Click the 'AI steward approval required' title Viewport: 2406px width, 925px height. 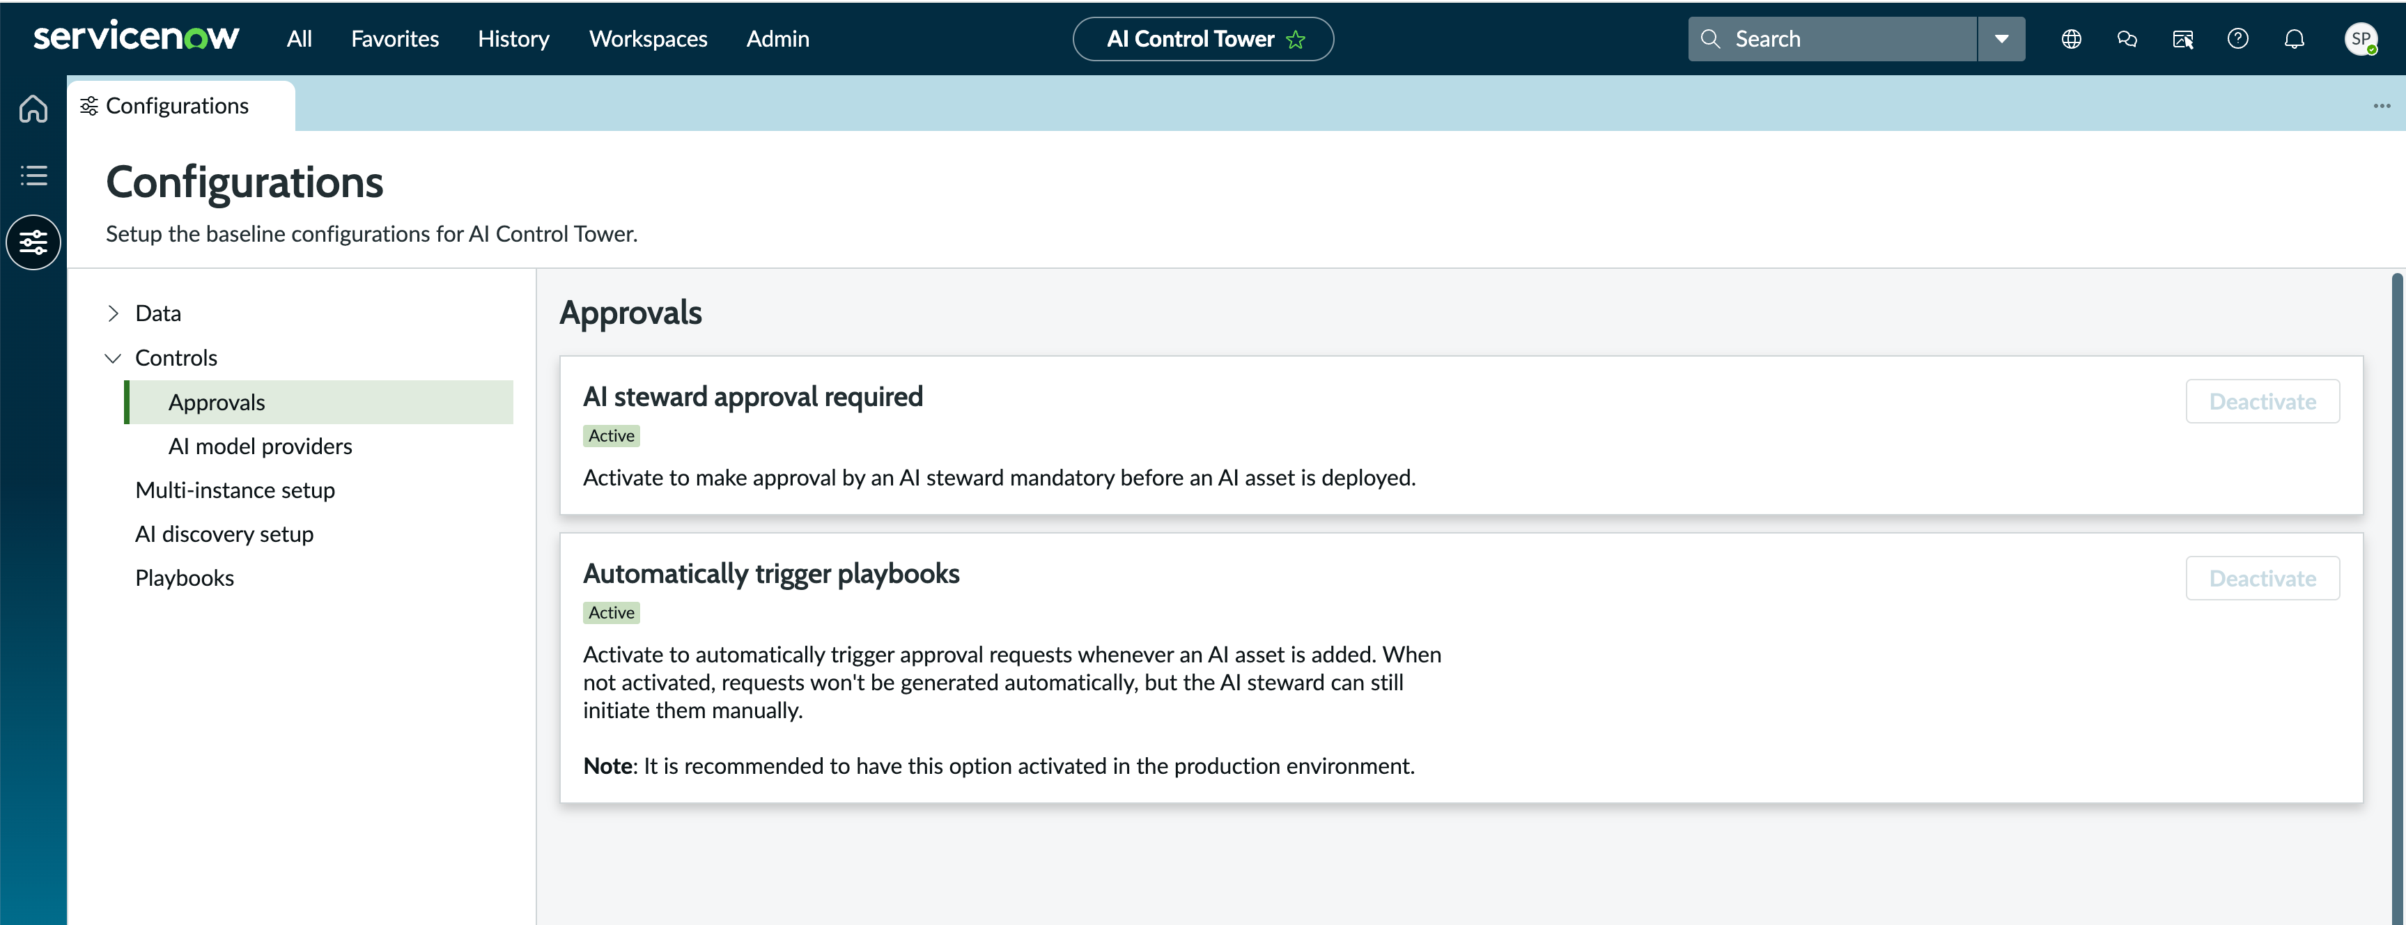point(753,396)
